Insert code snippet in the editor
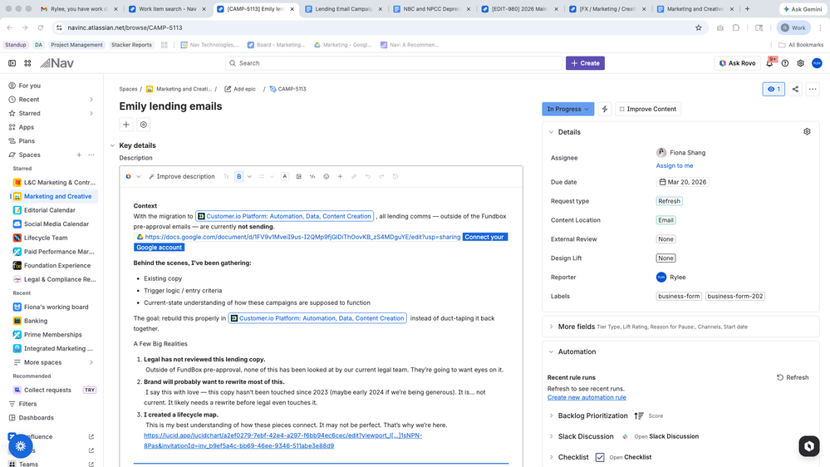This screenshot has height=467, width=830. click(x=312, y=176)
